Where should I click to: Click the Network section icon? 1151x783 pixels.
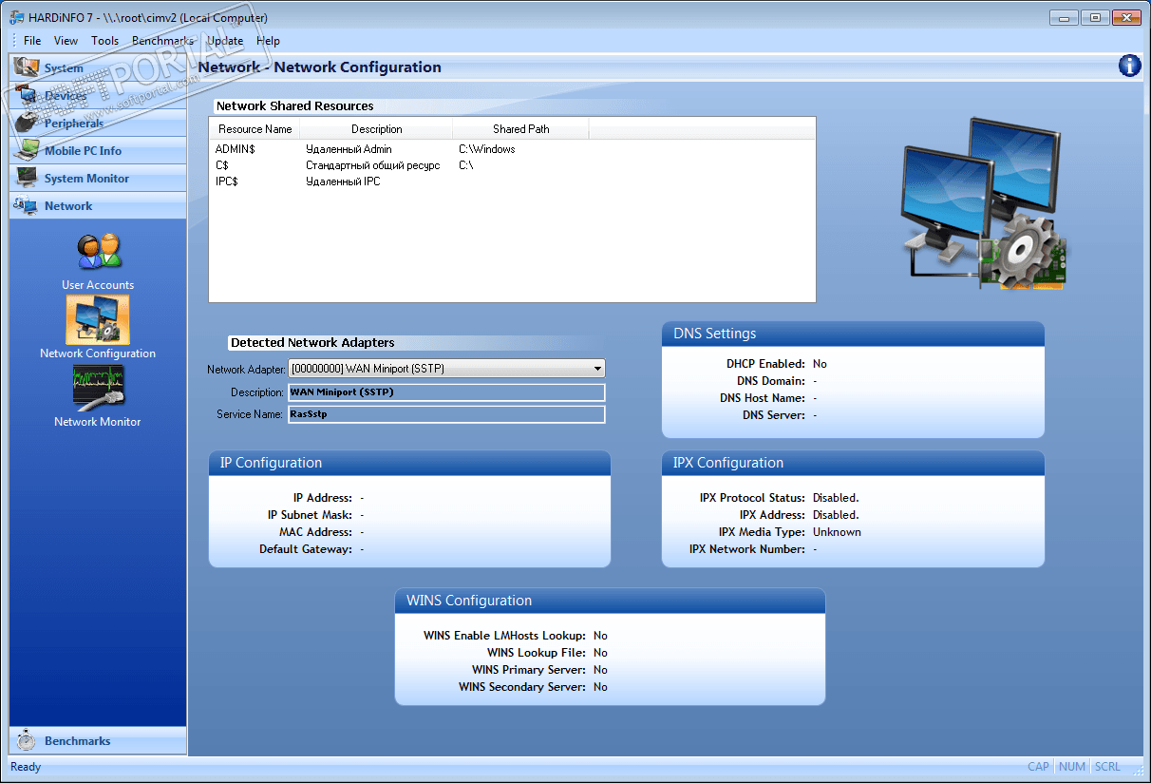(27, 206)
